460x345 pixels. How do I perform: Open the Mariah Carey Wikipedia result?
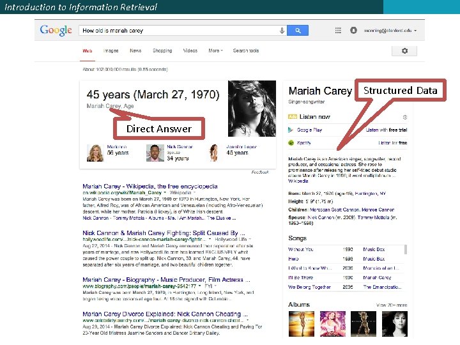(x=150, y=187)
